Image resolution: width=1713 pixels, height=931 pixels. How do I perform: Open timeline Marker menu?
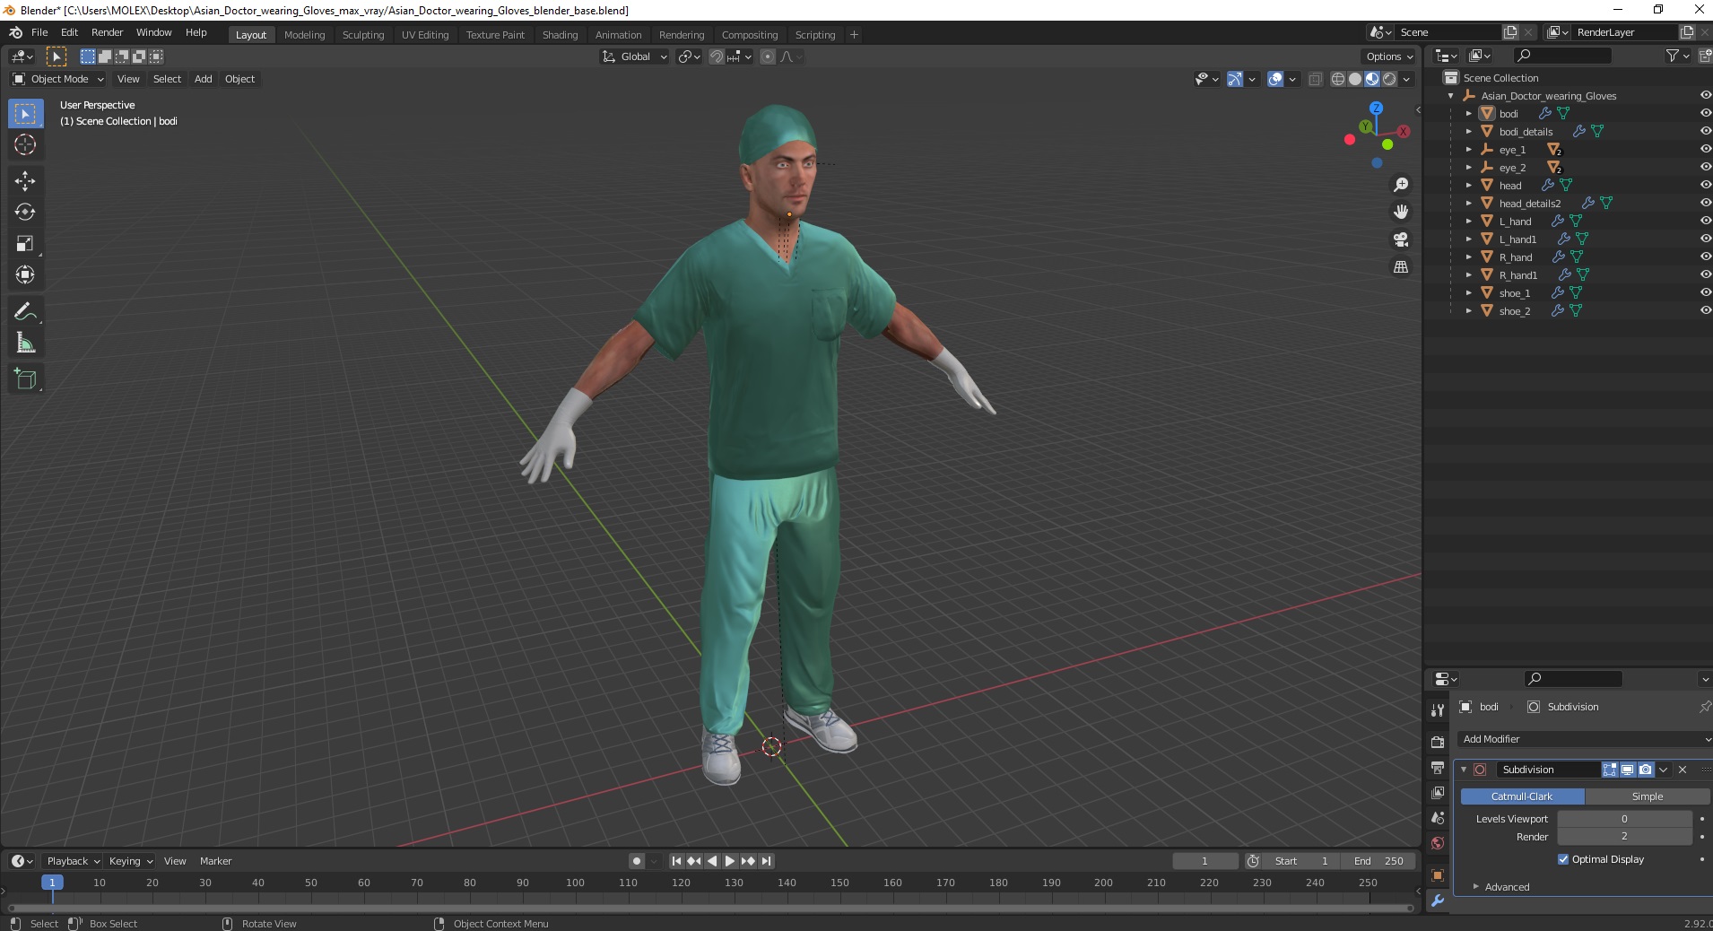click(216, 861)
